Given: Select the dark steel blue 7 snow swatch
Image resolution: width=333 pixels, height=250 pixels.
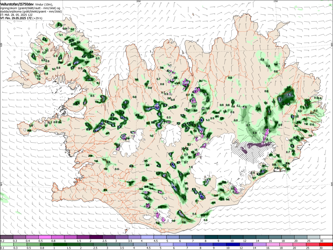Looking at the screenshot, I should click(198, 237).
